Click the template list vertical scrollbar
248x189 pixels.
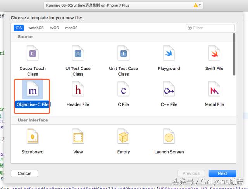234,54
